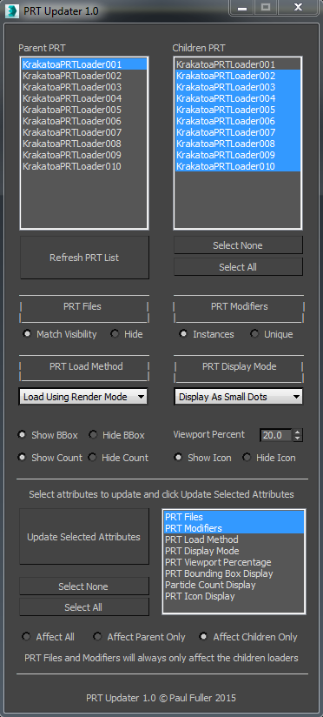Image resolution: width=323 pixels, height=717 pixels.
Task: Toggle PRT Files in attributes list
Action: click(x=234, y=517)
